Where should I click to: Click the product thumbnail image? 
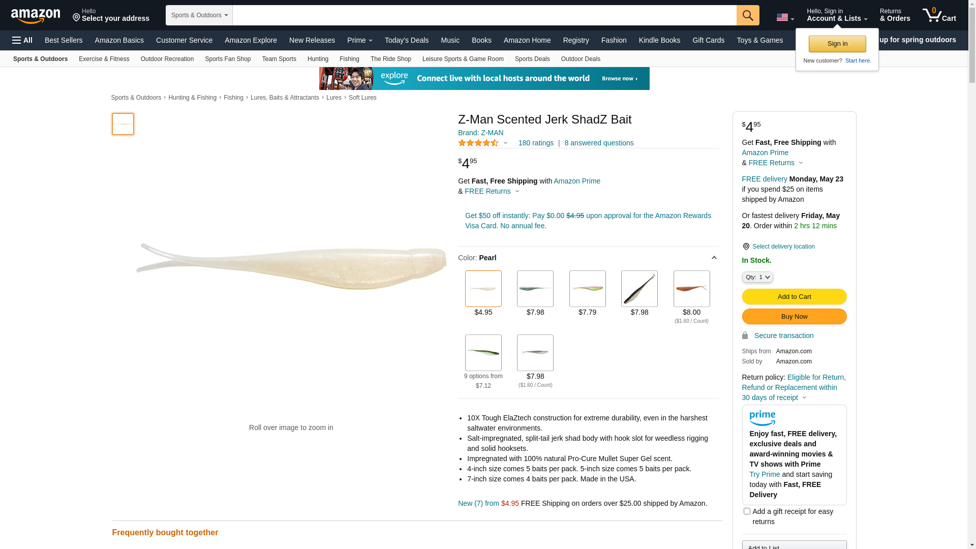click(123, 124)
